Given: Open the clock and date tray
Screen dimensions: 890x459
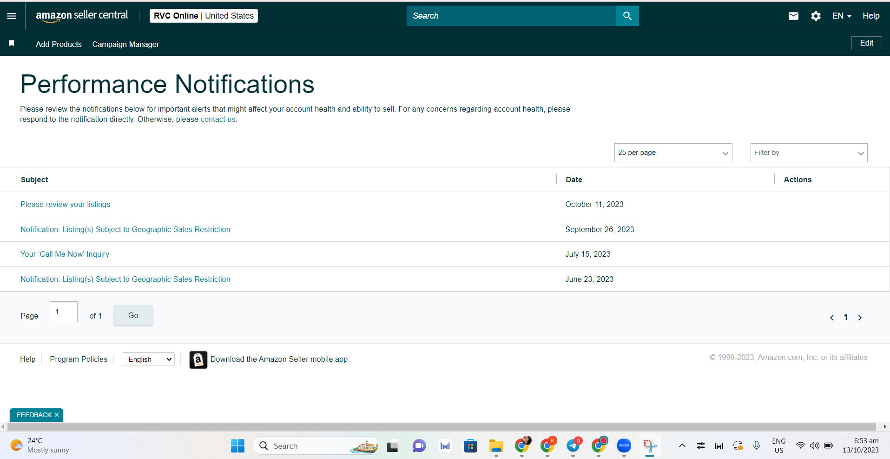Looking at the screenshot, I should [861, 446].
